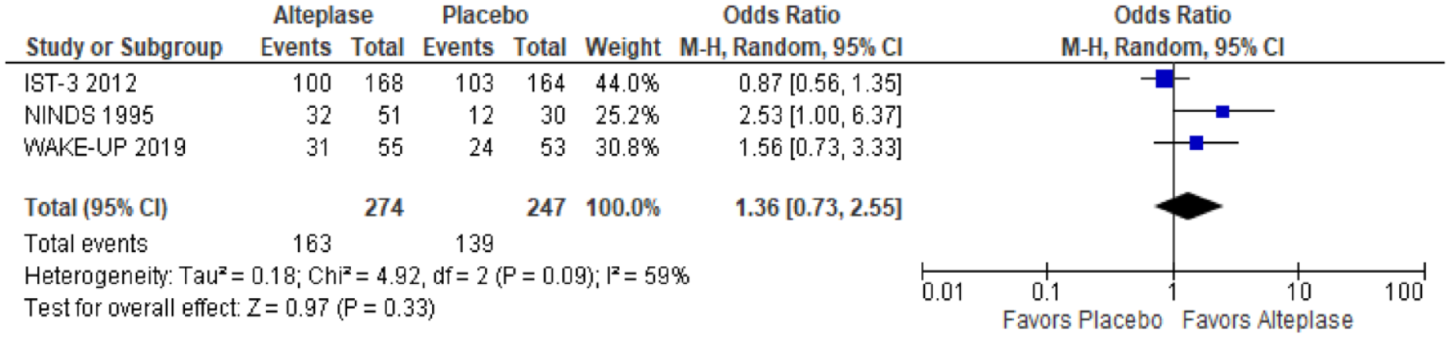Select the WAKE-UP 2019 study label
Image resolution: width=1450 pixels, height=337 pixels.
[x=105, y=147]
